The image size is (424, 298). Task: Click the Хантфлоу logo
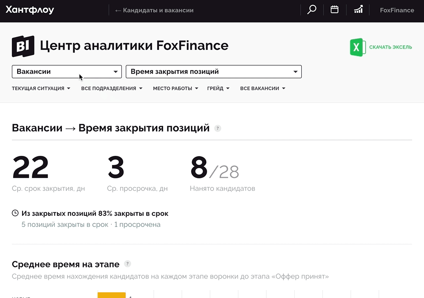[x=30, y=10]
